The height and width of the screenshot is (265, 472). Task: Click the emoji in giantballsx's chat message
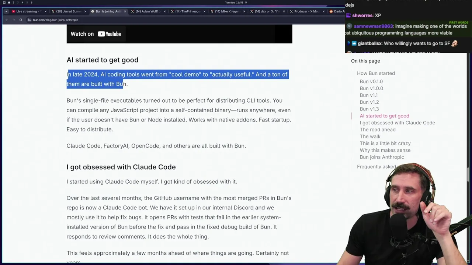(454, 43)
